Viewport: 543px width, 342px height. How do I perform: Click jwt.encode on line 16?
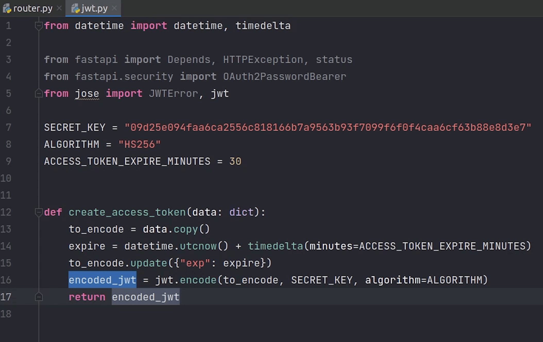point(186,280)
